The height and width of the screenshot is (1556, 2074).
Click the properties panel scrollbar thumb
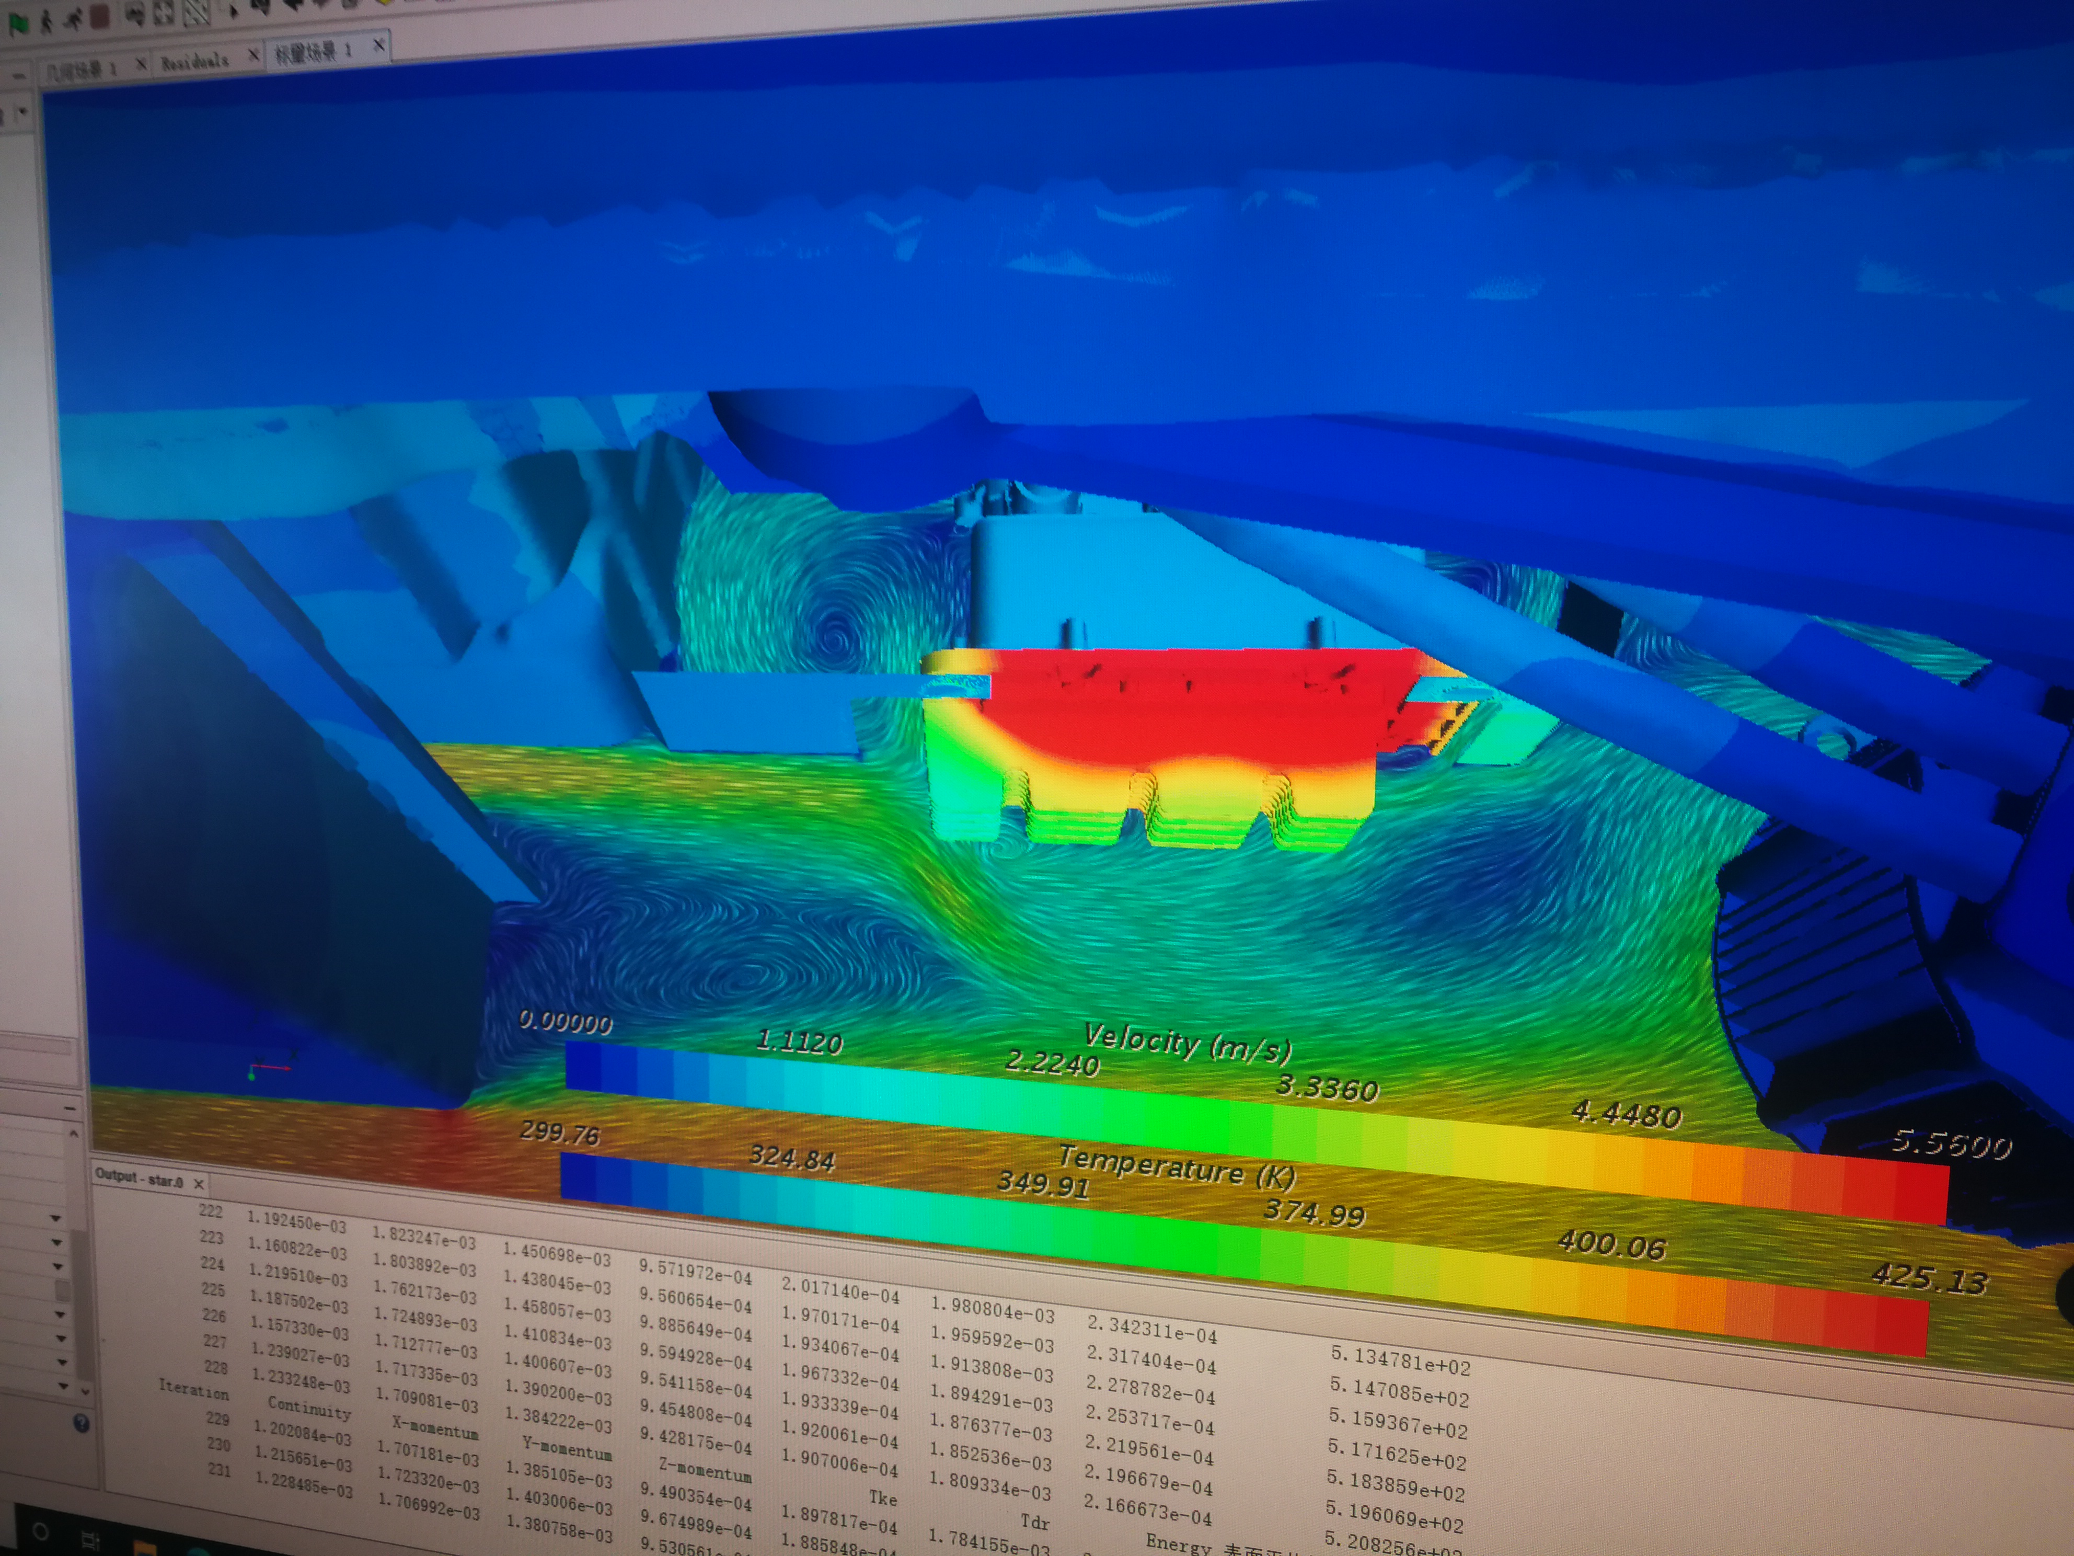coord(83,1307)
